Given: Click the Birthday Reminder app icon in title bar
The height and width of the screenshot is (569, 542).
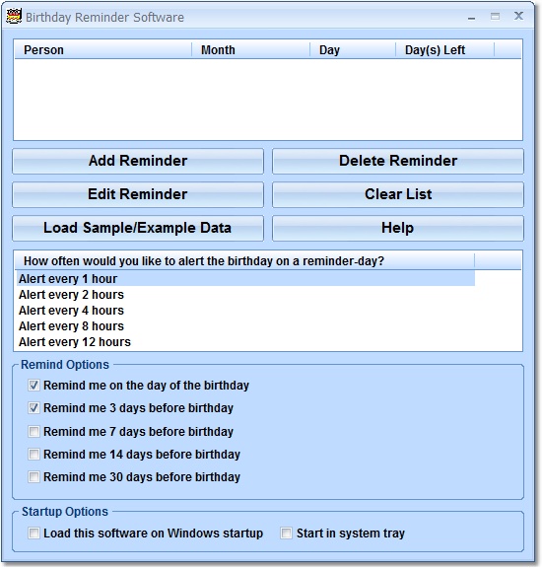Looking at the screenshot, I should [x=14, y=17].
